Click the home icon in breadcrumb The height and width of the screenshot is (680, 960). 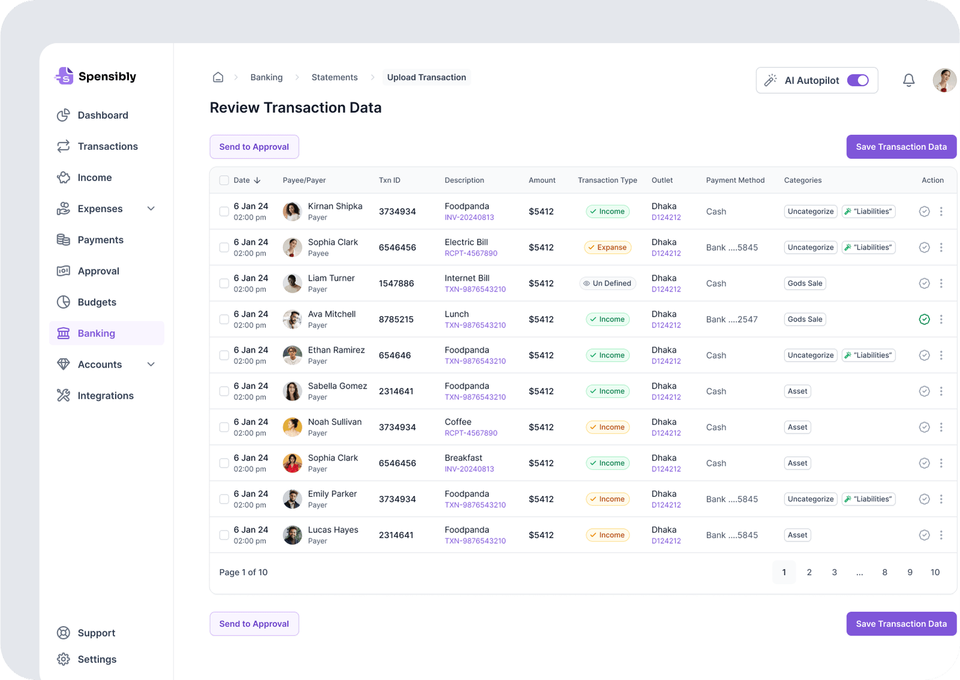point(218,77)
